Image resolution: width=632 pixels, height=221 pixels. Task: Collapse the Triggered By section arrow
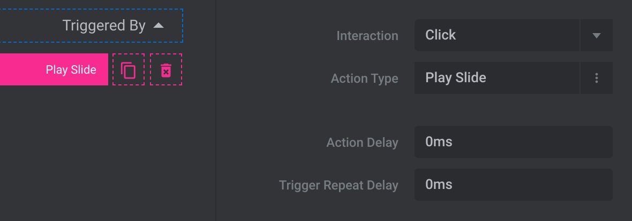pyautogui.click(x=159, y=26)
